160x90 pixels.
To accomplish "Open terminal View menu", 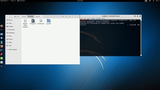I will point(88,18).
